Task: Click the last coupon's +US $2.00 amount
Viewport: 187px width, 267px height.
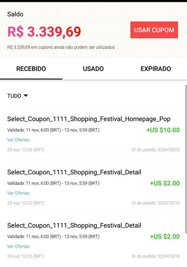Action: 165,237
